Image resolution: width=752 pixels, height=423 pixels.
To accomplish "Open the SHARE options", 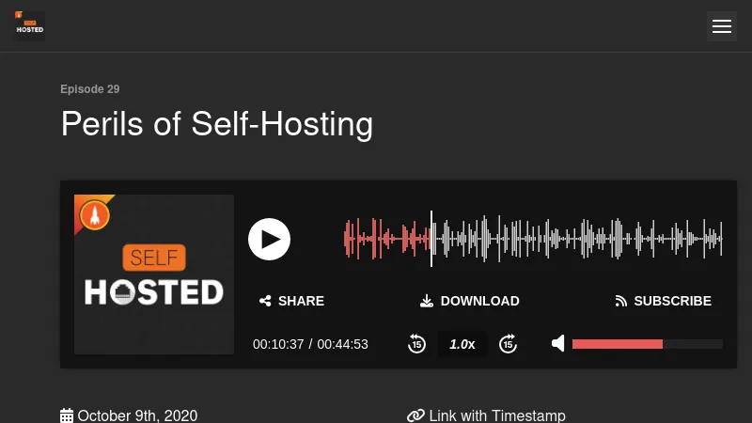I will tap(301, 301).
